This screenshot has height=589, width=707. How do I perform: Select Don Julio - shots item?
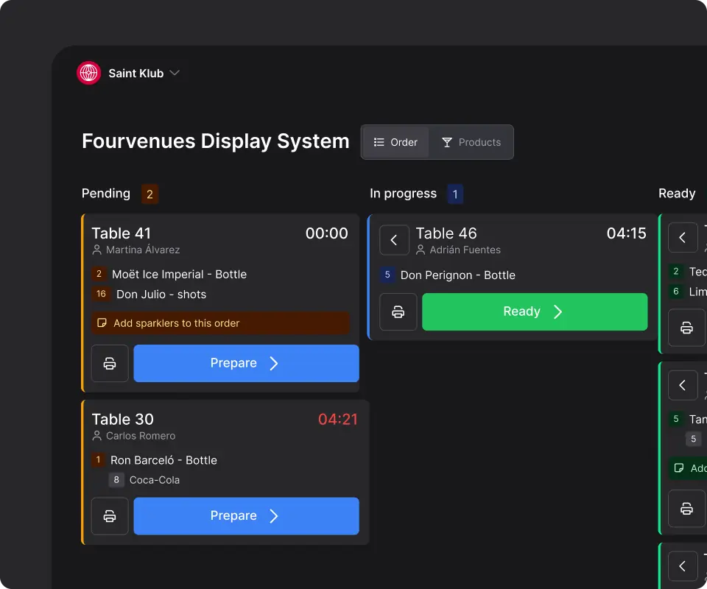point(161,294)
